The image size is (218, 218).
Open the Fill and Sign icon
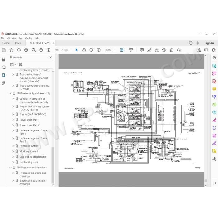pos(199,50)
